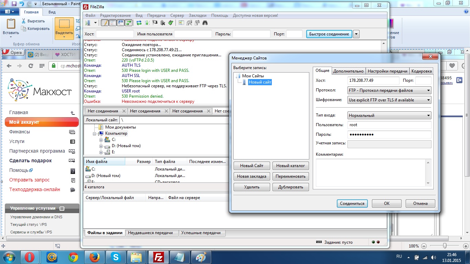Open the Site Manager toolbar icon in FileZilla
470x264 pixels.
88,23
